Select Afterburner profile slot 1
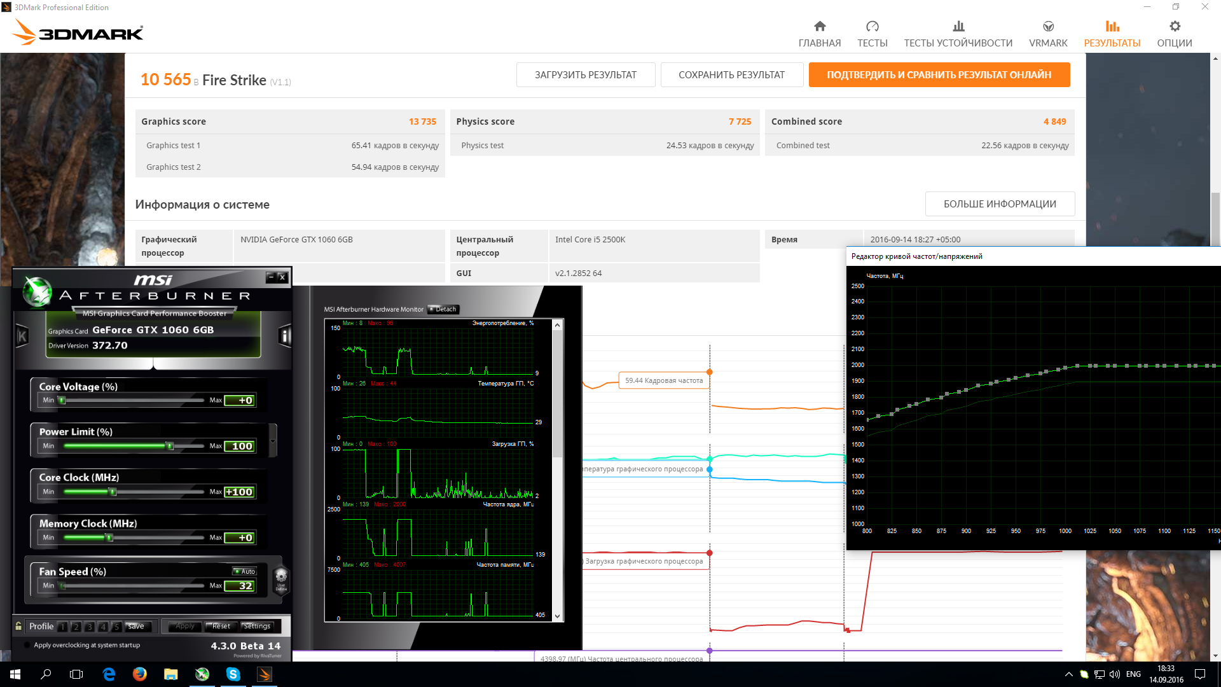Image resolution: width=1221 pixels, height=687 pixels. click(62, 627)
